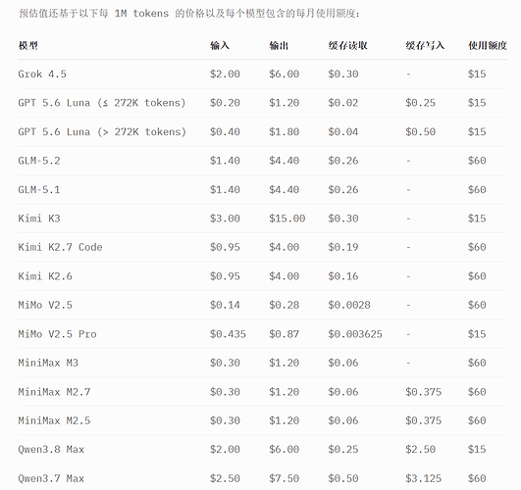Click Kimi K3 input price $3.00
521x490 pixels.
[225, 219]
